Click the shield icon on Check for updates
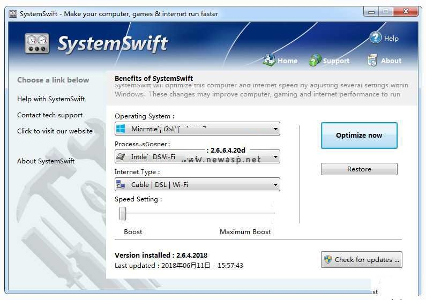 coord(328,259)
